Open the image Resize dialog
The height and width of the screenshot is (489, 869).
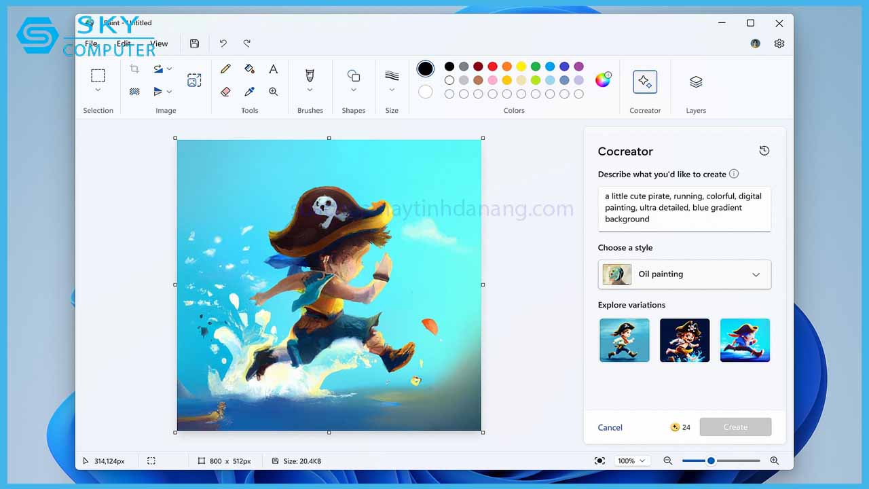click(195, 79)
